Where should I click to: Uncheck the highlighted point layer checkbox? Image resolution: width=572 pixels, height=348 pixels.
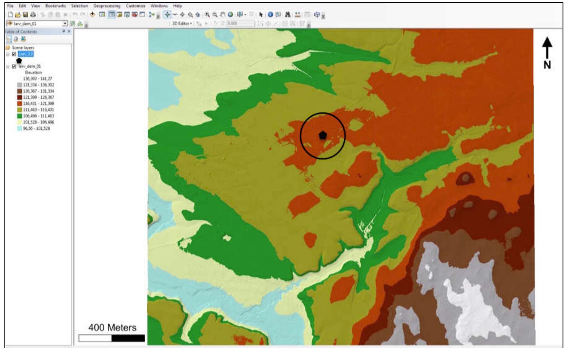14,54
